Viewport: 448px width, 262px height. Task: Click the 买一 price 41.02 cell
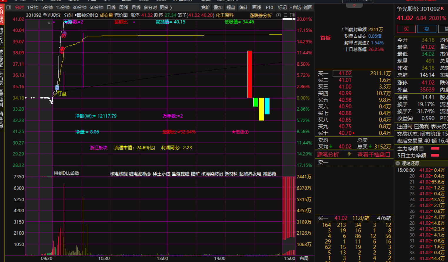[x=345, y=74]
